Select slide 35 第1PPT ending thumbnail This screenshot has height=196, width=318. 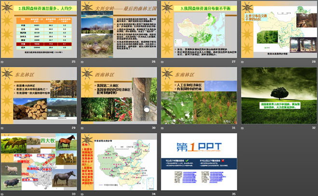point(199,161)
